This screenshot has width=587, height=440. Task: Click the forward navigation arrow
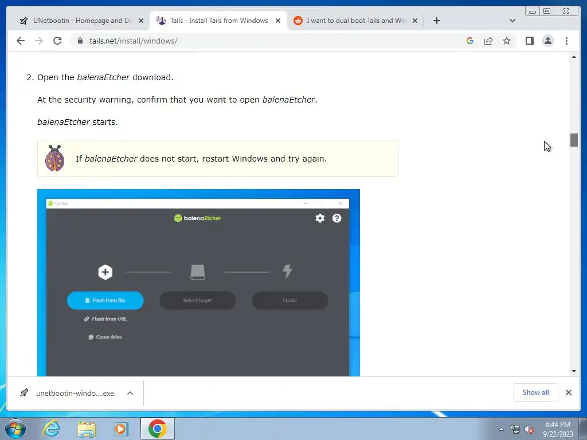39,41
